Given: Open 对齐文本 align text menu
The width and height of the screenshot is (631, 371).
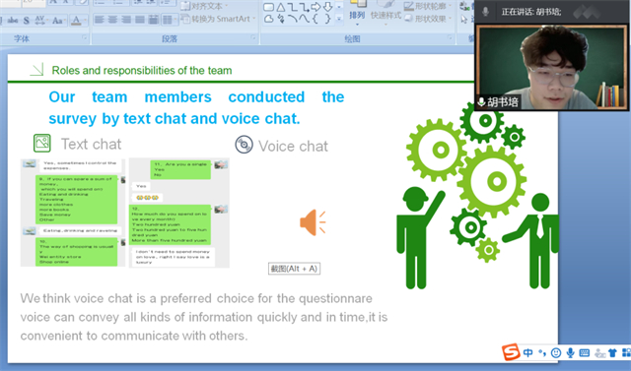Looking at the screenshot, I should (204, 6).
